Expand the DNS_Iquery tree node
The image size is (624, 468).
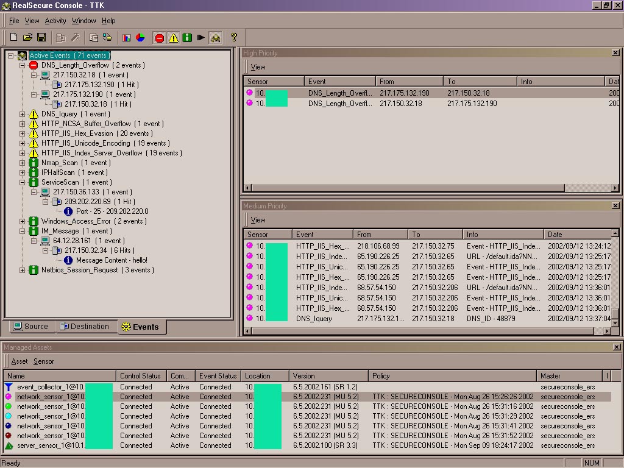coord(23,114)
